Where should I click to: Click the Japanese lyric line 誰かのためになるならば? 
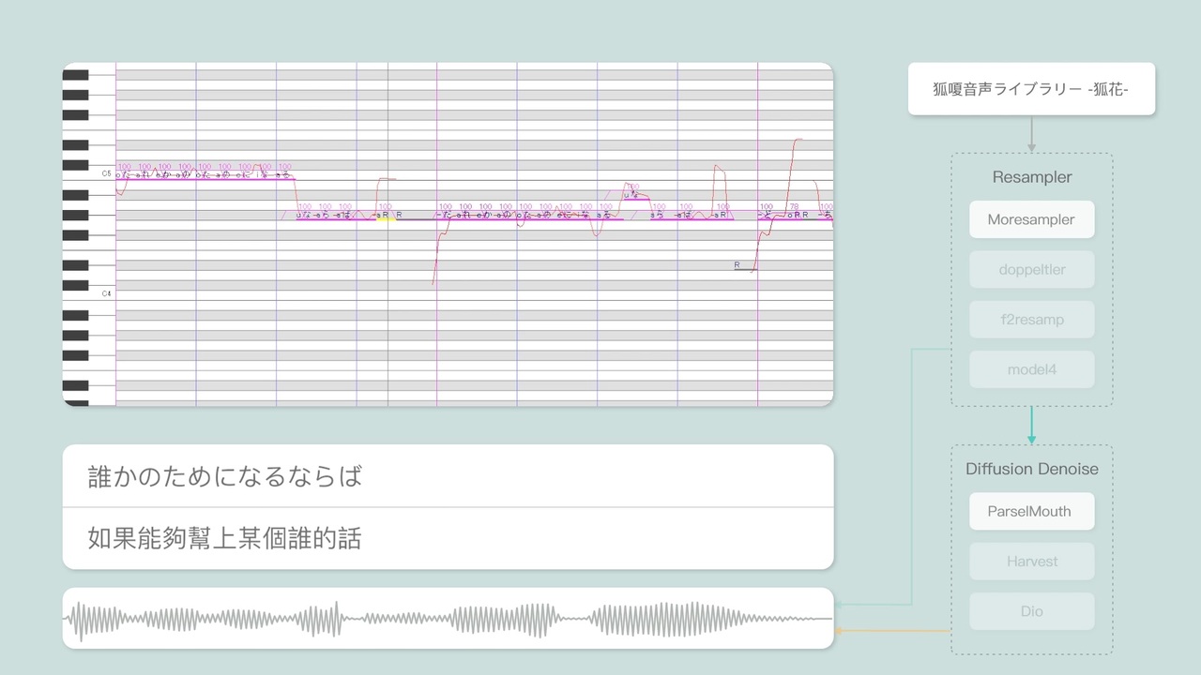(224, 476)
